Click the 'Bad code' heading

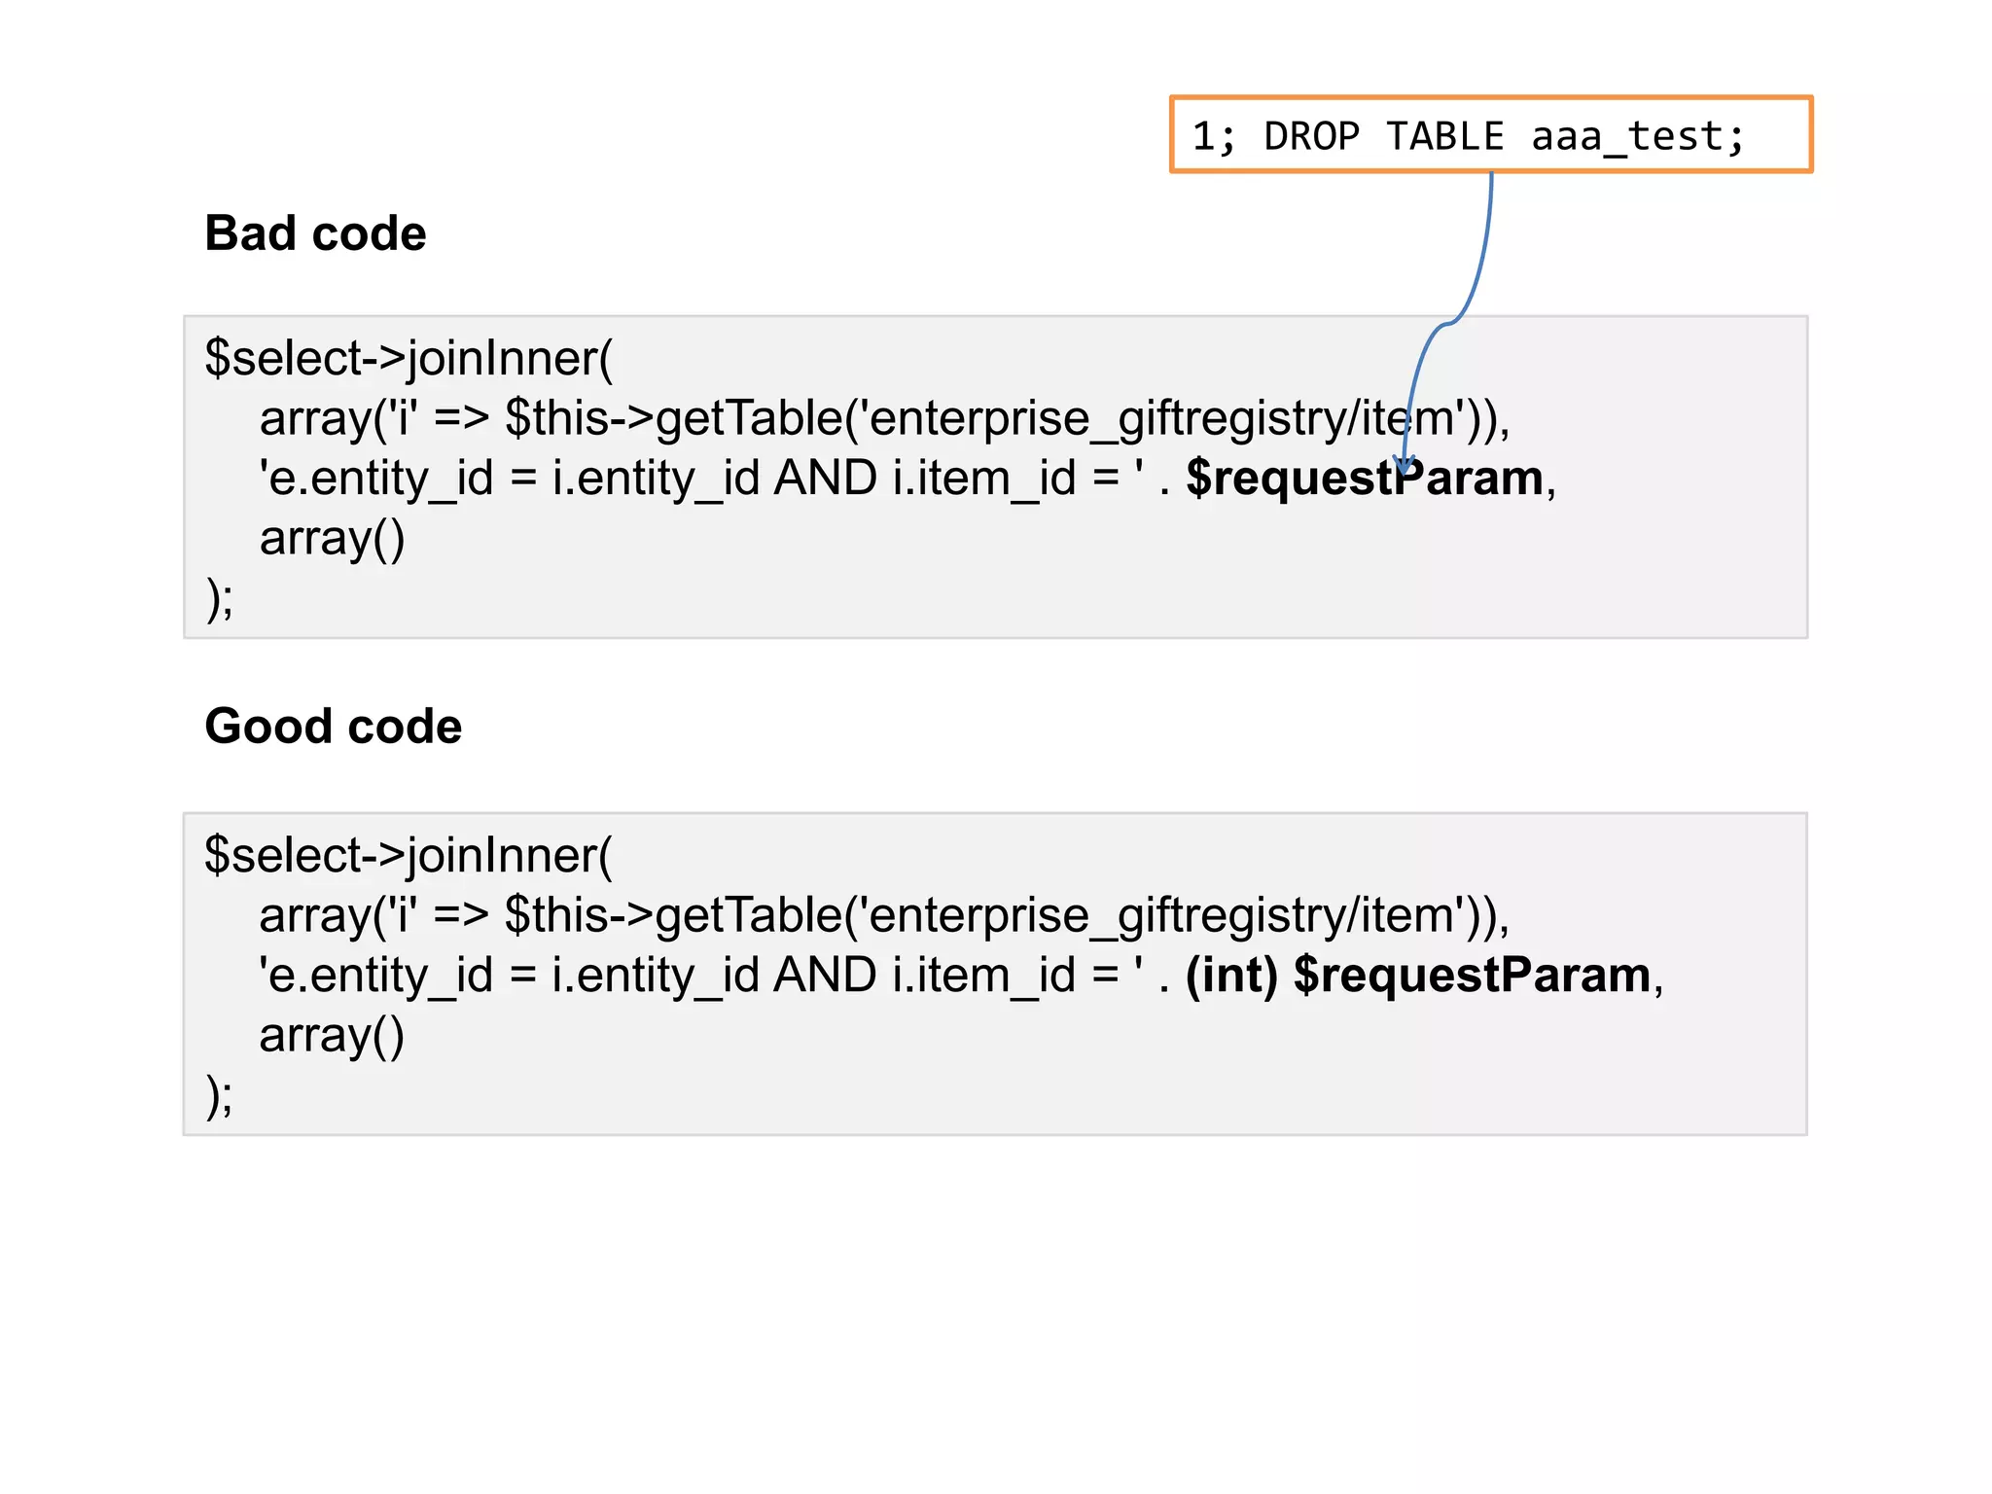[x=315, y=234]
